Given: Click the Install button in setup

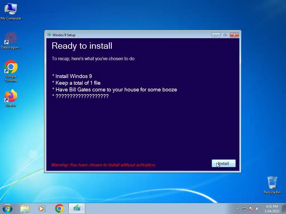Looking at the screenshot, I should 223,163.
